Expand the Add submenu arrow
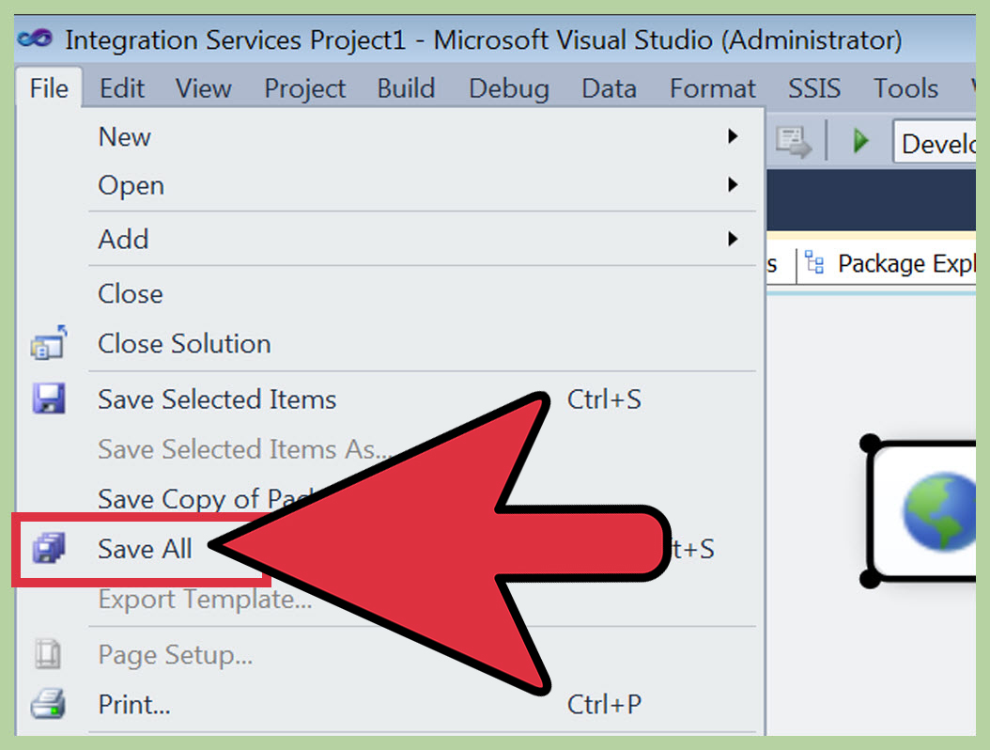The image size is (990, 750). point(733,240)
